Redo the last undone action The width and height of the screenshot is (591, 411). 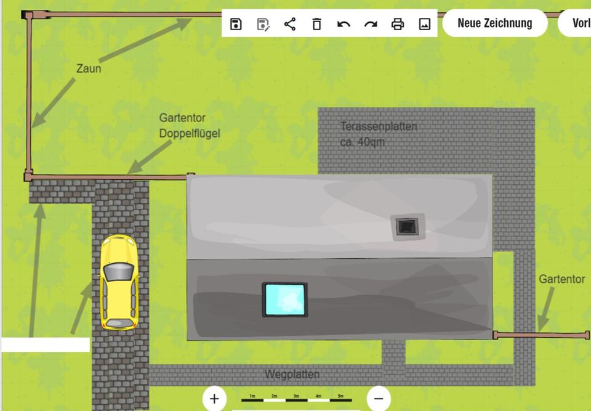point(371,24)
